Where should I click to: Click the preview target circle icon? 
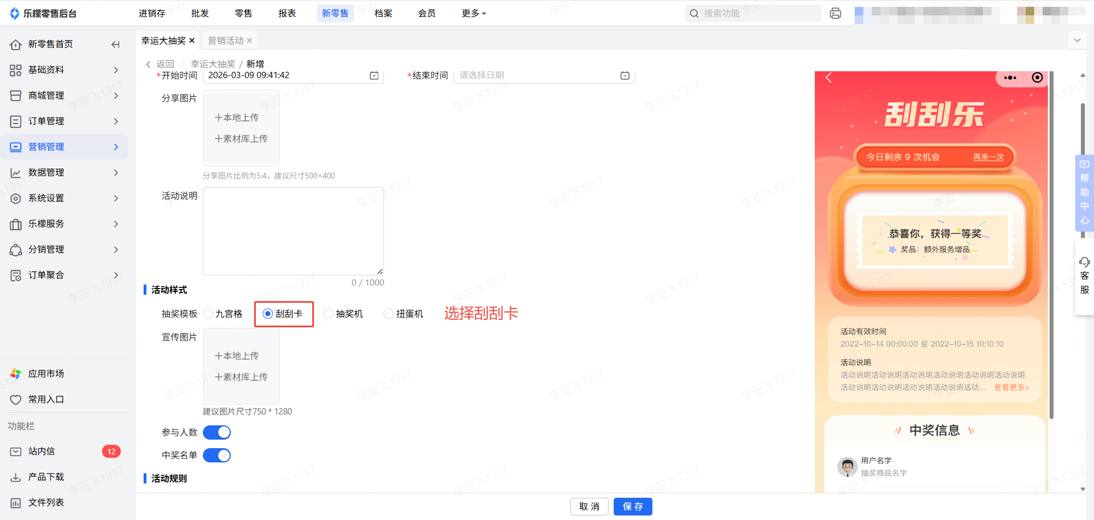click(x=1038, y=78)
